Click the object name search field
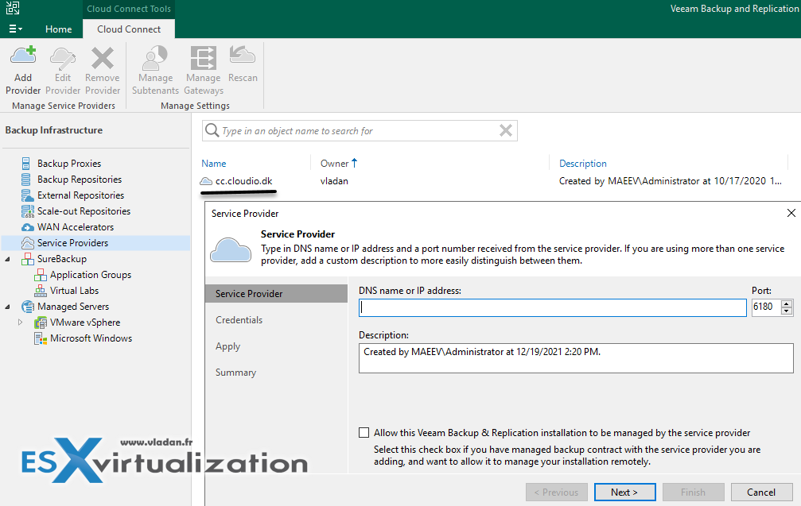 [358, 131]
